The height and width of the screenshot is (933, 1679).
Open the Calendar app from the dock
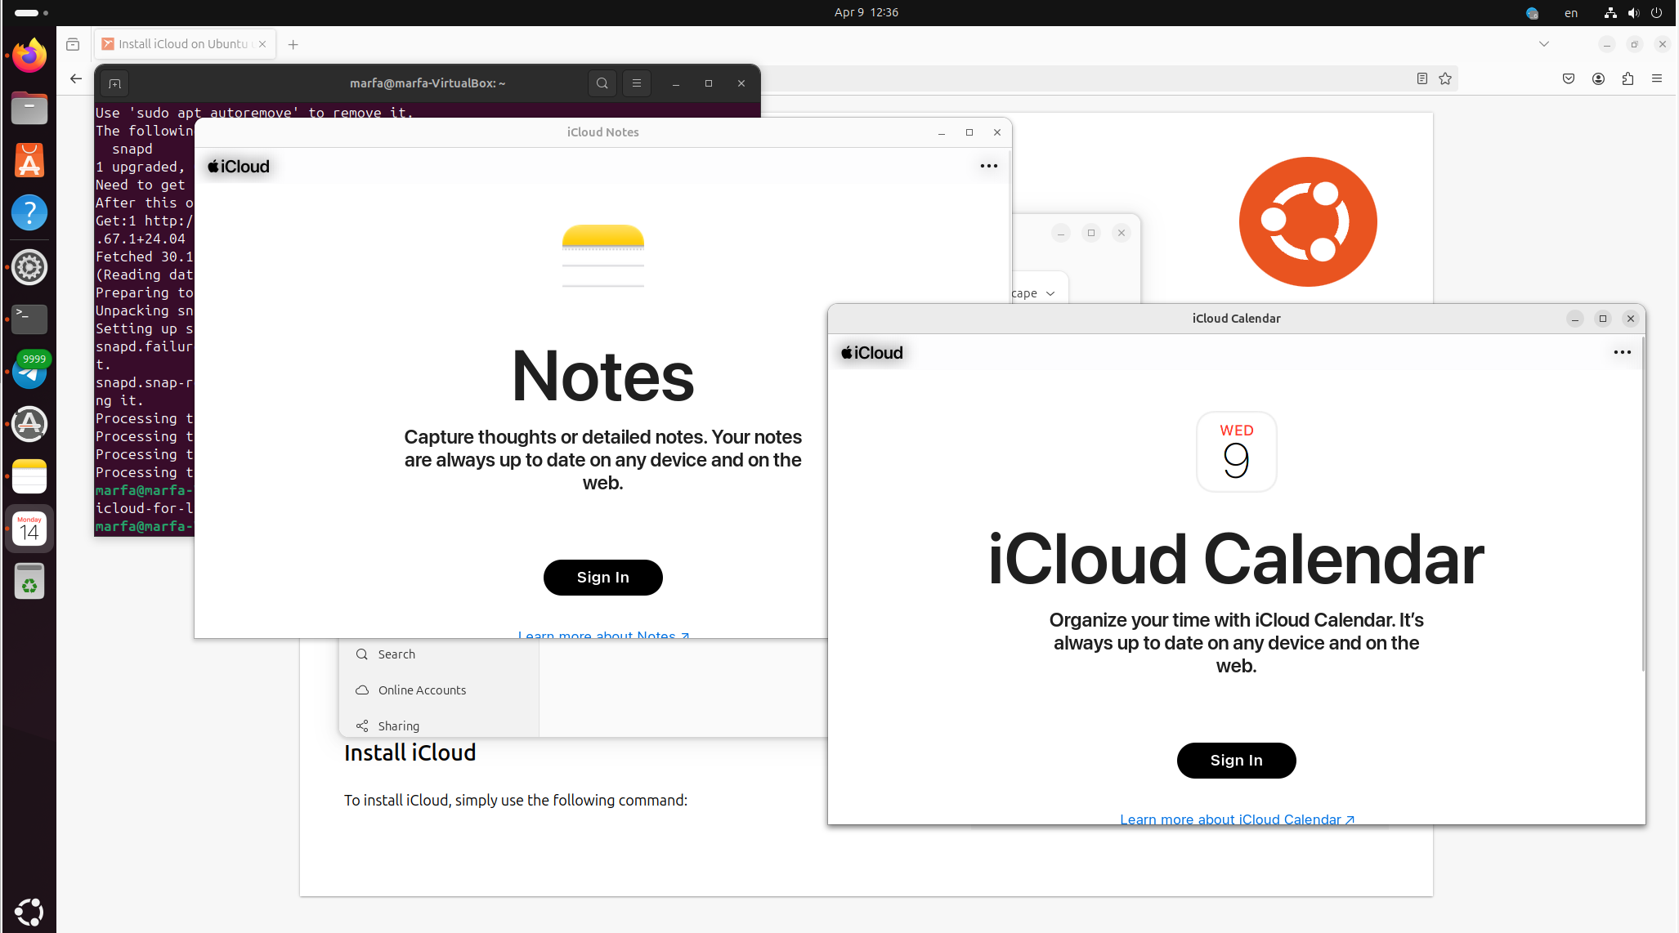(29, 529)
